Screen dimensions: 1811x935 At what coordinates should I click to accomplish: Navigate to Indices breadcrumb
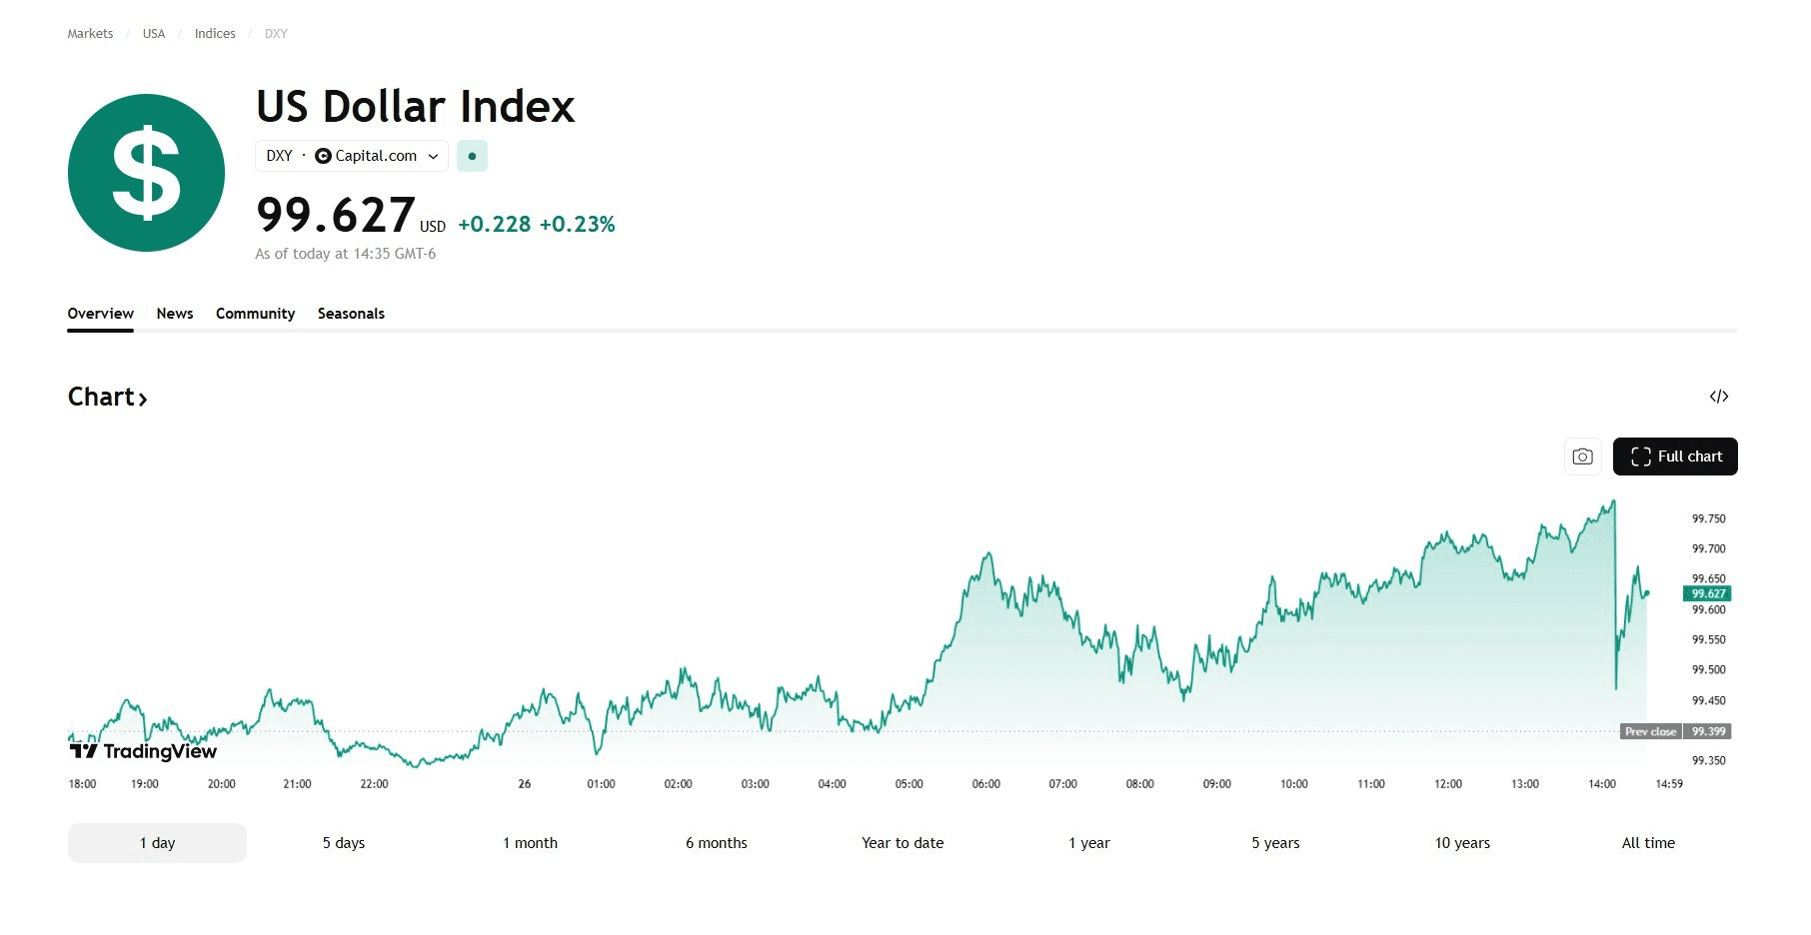click(x=215, y=34)
